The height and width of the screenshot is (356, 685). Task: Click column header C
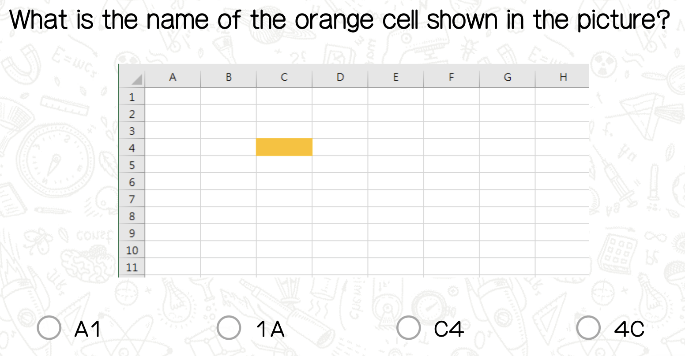click(284, 78)
